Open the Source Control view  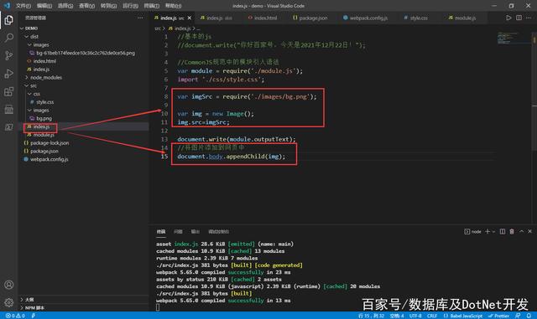(9, 55)
